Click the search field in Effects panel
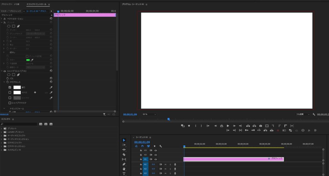329x176 pixels. click(x=19, y=124)
